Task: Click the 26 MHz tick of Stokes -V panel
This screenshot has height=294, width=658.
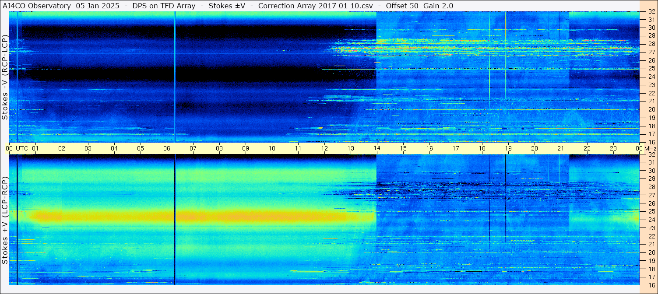Action: [x=651, y=60]
